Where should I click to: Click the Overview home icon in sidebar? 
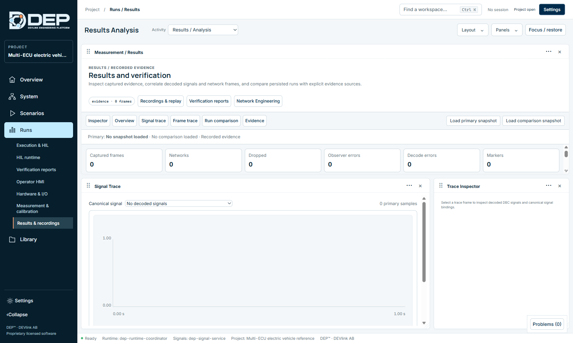pyautogui.click(x=12, y=80)
